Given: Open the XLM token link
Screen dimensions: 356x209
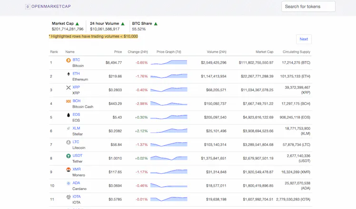Looking at the screenshot, I should (x=76, y=128).
